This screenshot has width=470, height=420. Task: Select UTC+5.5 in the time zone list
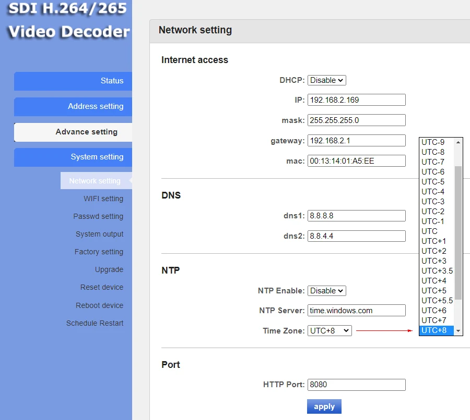[x=437, y=301]
